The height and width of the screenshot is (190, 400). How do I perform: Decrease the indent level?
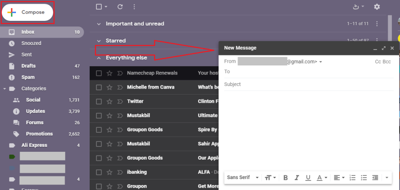(375, 178)
